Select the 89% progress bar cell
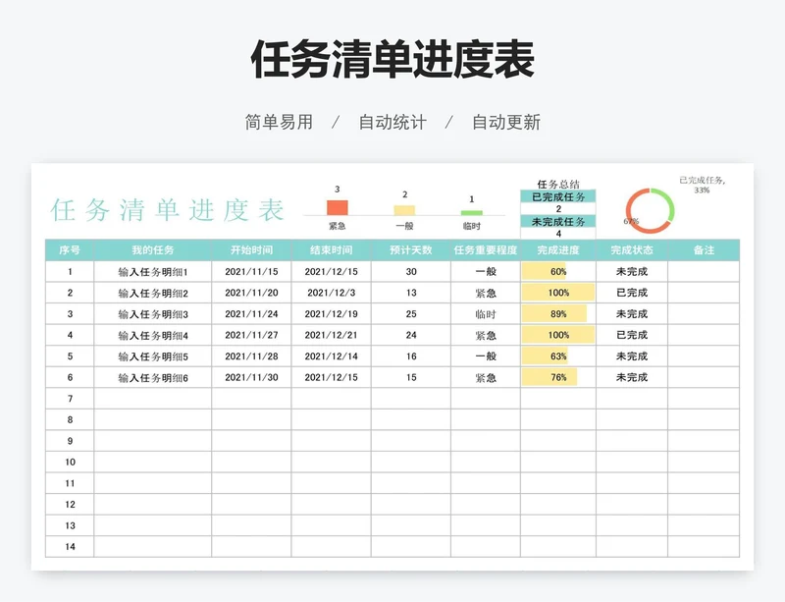Screen dimensions: 785x602 558,314
